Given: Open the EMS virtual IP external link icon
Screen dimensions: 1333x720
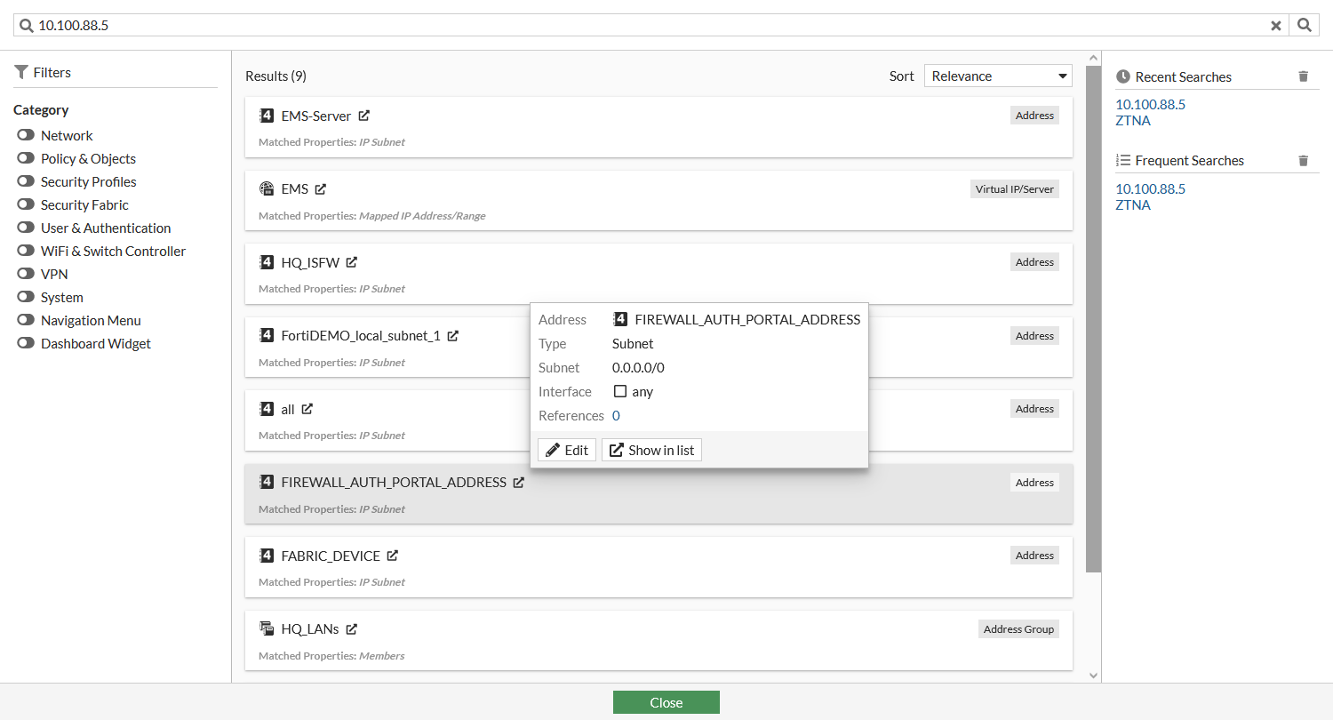Looking at the screenshot, I should tap(318, 188).
